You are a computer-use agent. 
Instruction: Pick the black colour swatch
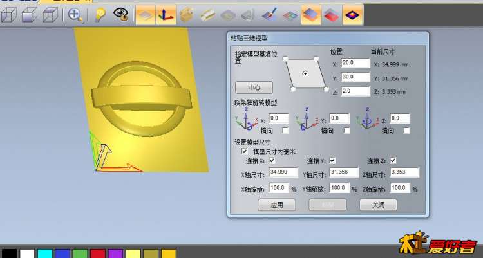(x=10, y=253)
